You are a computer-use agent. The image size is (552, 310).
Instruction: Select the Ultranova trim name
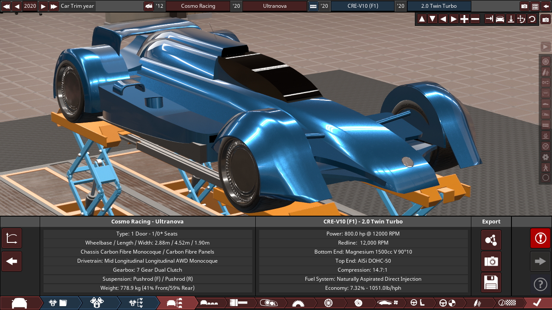[x=275, y=6]
